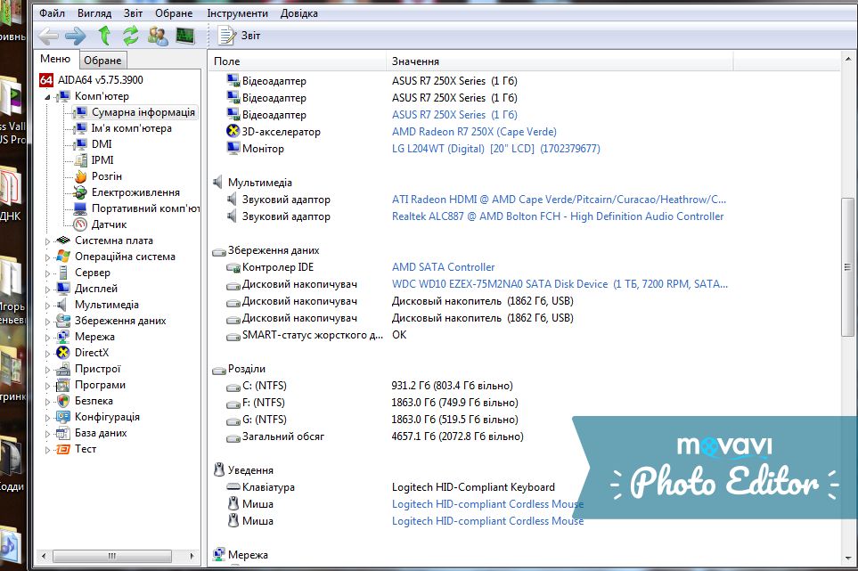
Task: Click the Back navigation arrow
Action: [49, 37]
